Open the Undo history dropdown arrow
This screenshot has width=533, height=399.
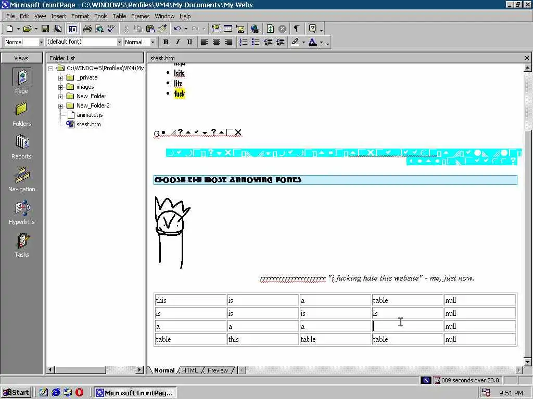coord(186,29)
